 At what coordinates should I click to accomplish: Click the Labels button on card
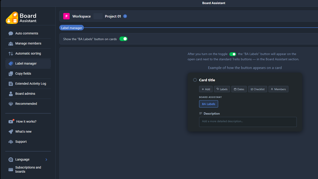(222, 89)
